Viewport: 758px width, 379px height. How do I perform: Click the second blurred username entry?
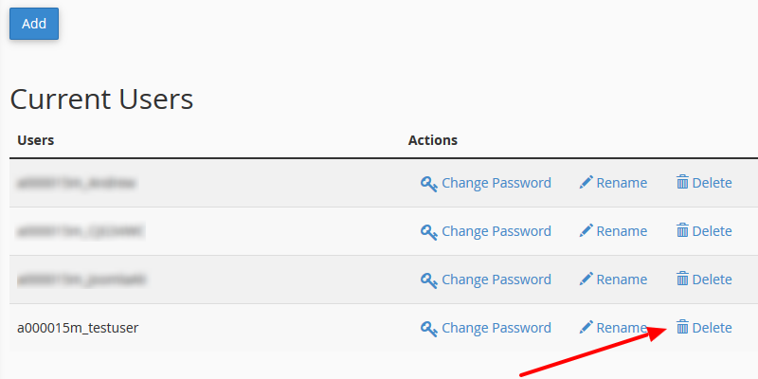coord(80,231)
